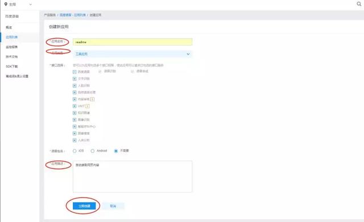Click the location pin icon in the header
The image size is (364, 222).
6,4
